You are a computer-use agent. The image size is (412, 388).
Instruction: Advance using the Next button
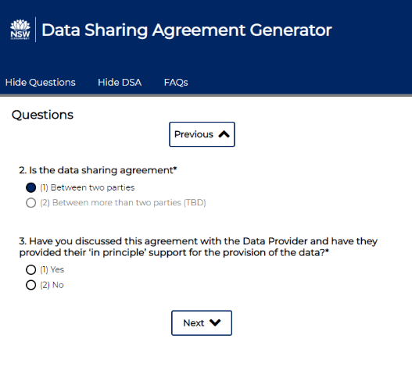(202, 323)
